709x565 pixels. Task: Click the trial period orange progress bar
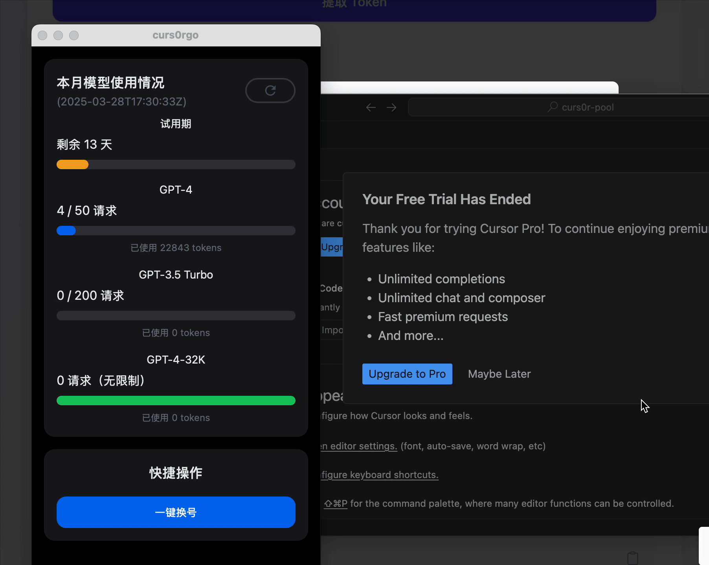(176, 164)
